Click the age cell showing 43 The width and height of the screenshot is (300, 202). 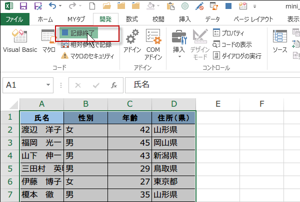129,156
